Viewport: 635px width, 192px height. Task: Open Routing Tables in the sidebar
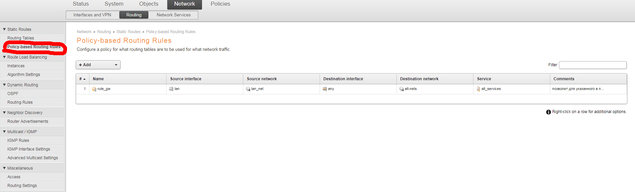[x=20, y=38]
